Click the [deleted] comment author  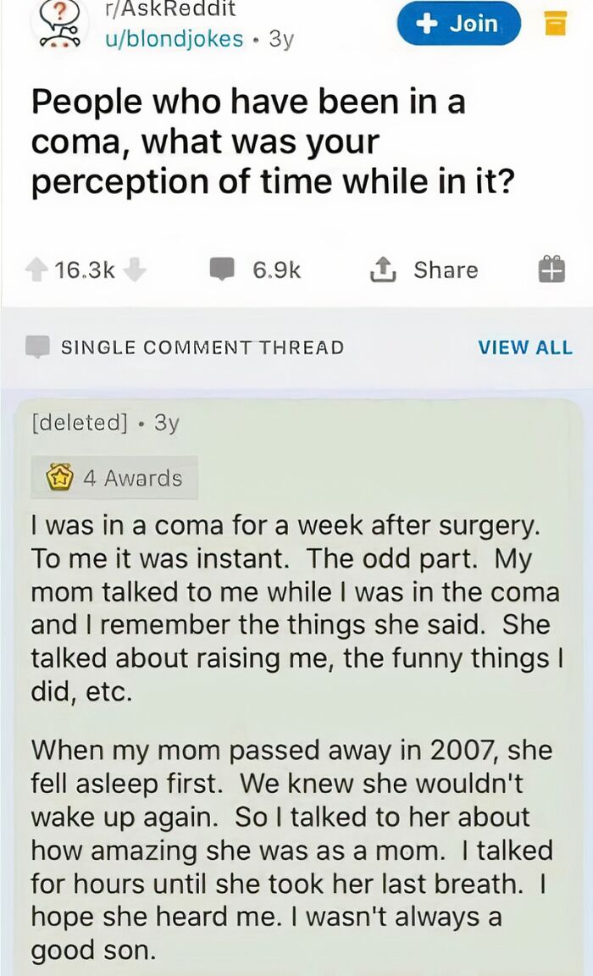(x=76, y=422)
